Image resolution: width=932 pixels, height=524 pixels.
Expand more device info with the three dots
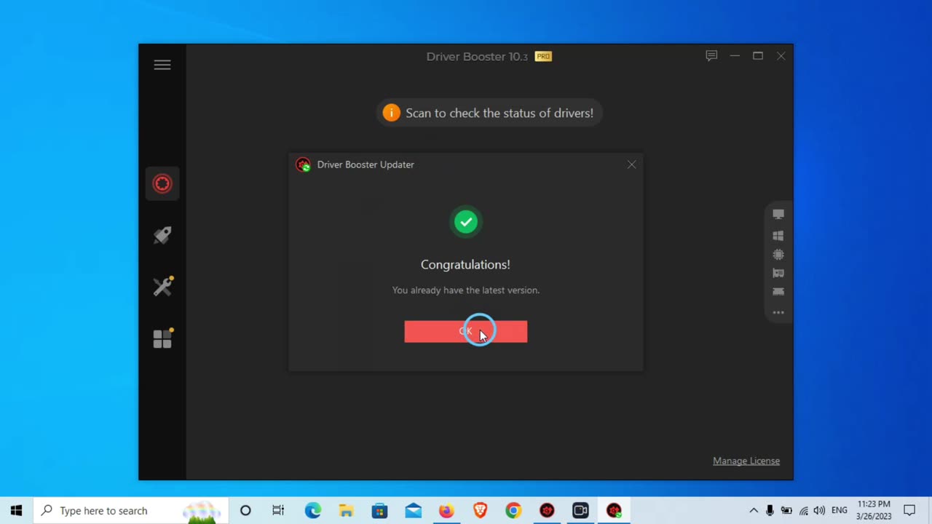778,313
